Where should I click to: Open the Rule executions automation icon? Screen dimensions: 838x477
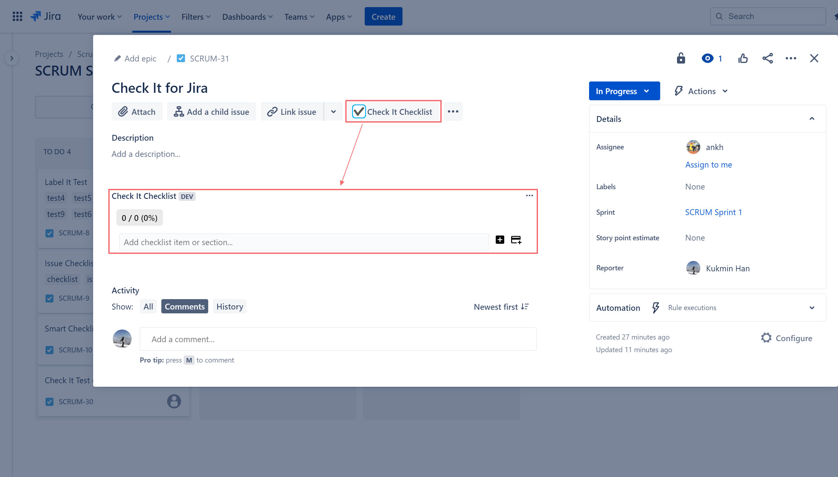pos(655,308)
